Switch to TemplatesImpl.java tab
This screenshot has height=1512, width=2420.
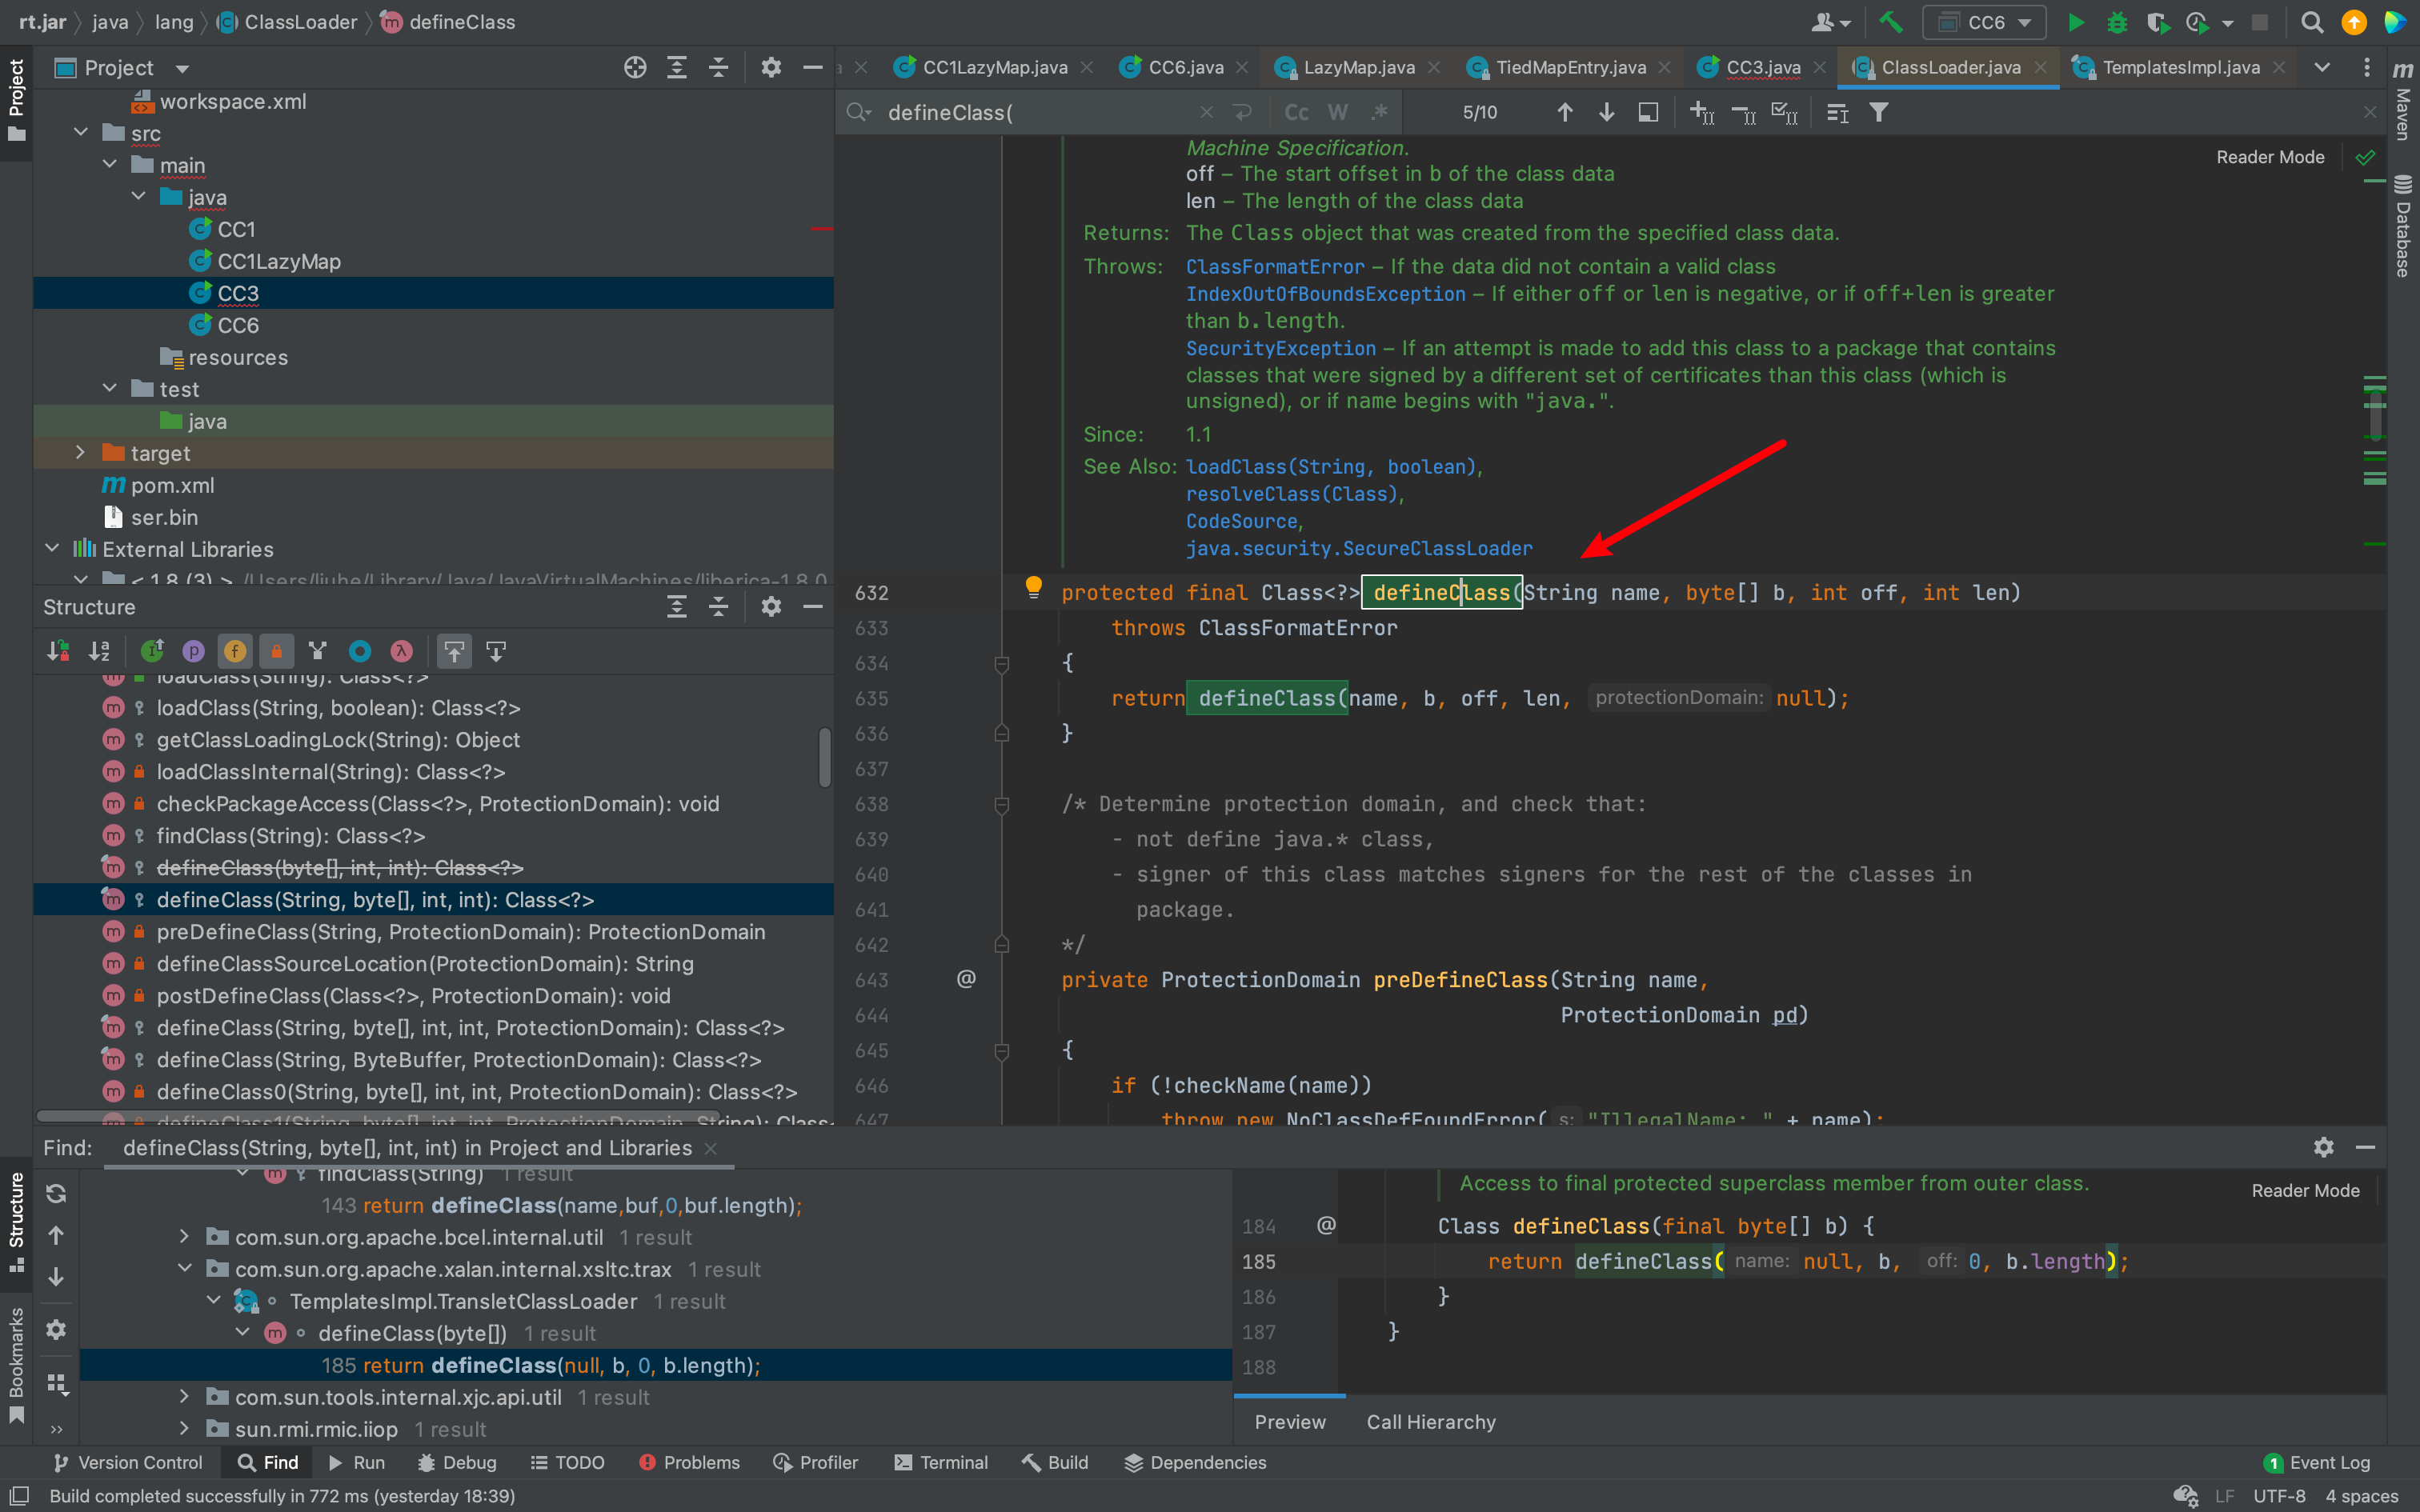click(x=2180, y=67)
